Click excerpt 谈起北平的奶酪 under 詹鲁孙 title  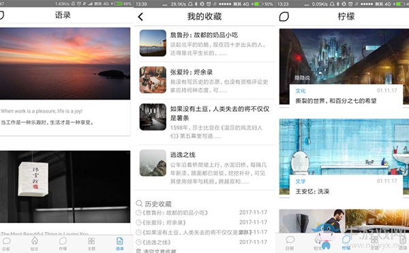click(218, 49)
